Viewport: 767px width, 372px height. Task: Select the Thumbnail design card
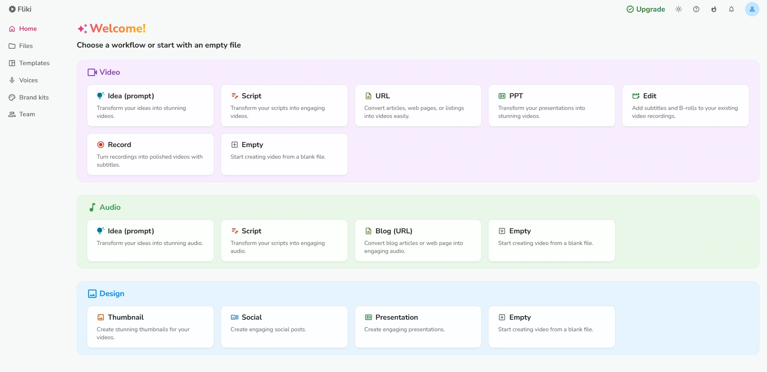click(150, 327)
